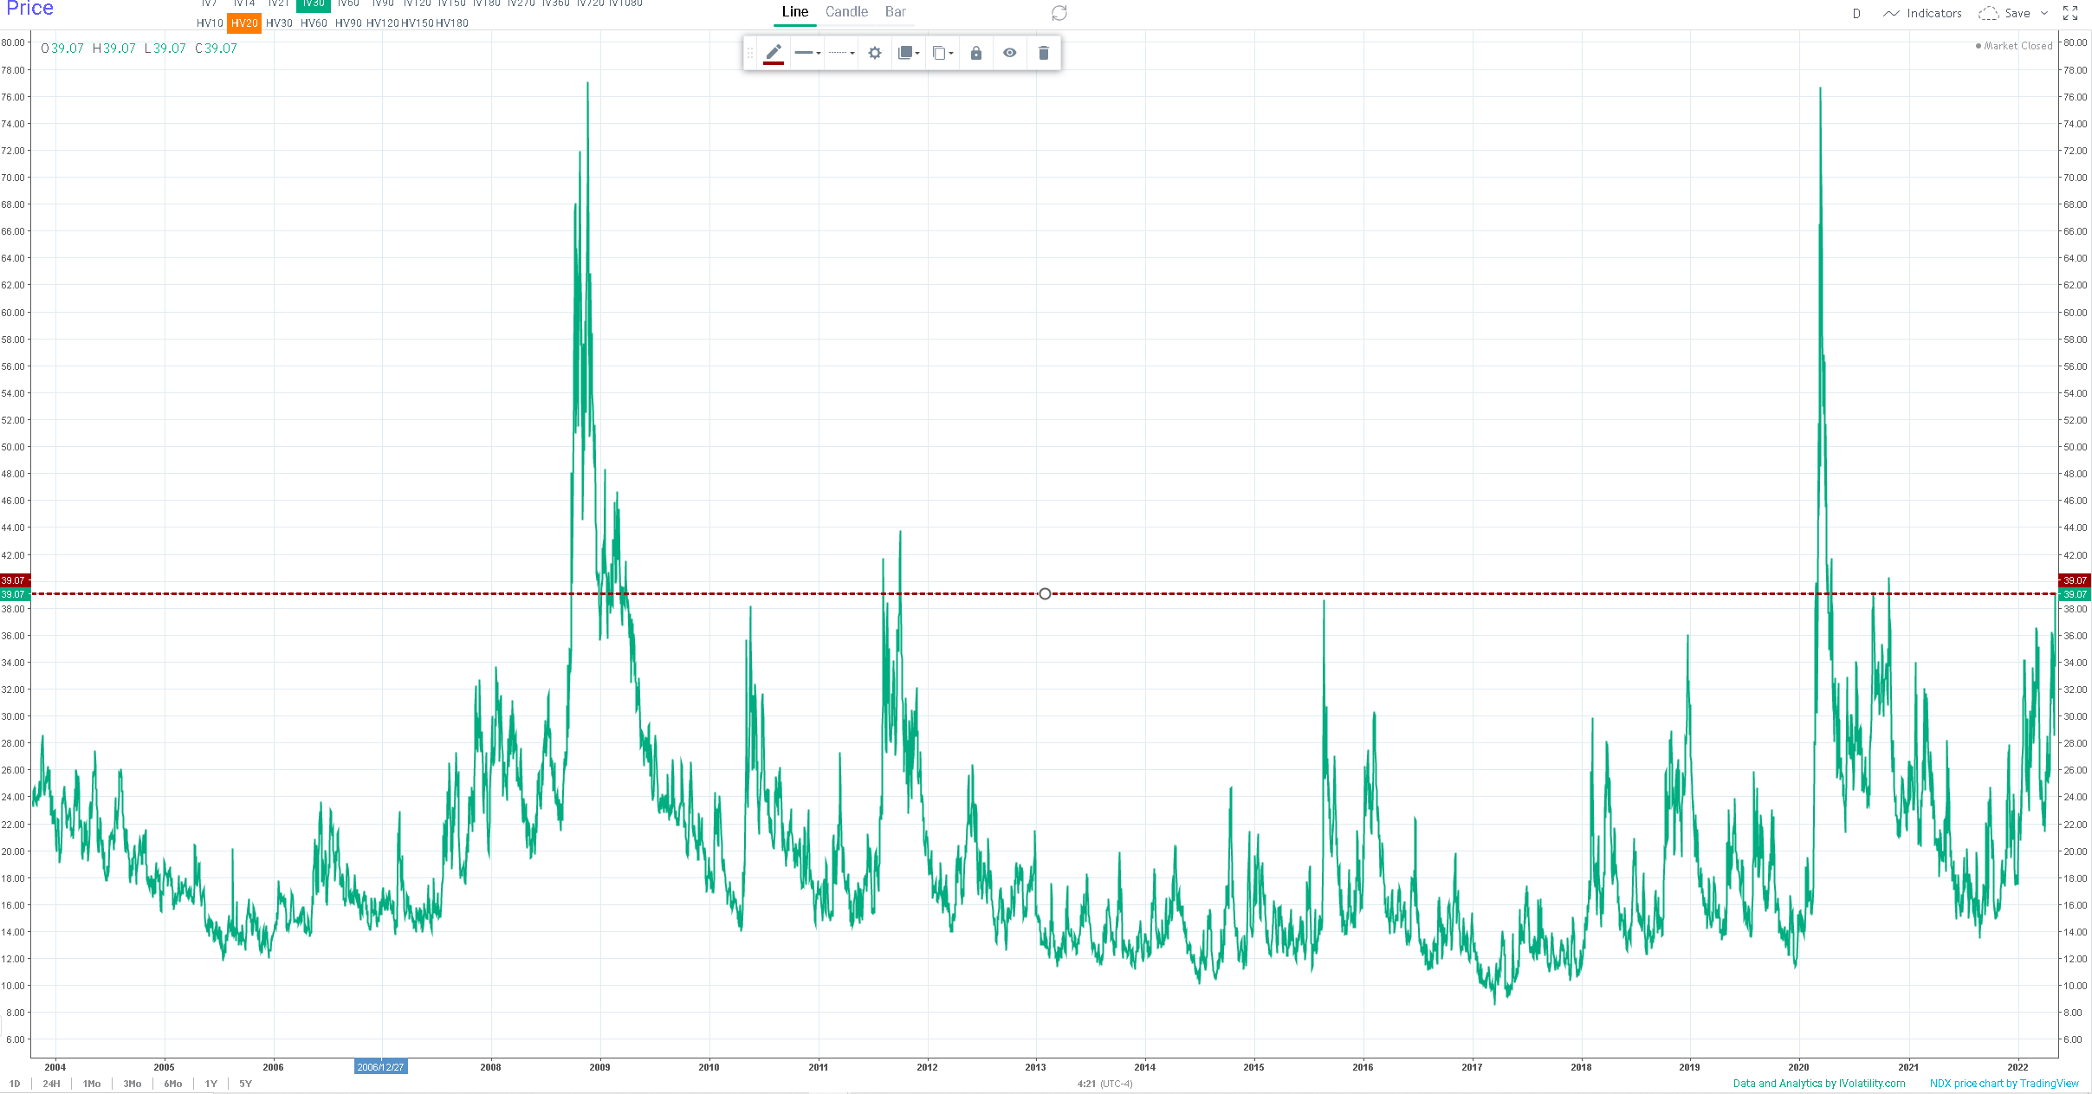Screen dimensions: 2092x1094
Task: Open line style dashed dropdown
Action: tap(841, 53)
